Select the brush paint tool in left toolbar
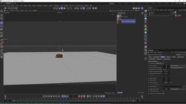The image size is (186, 104). [x=2, y=50]
